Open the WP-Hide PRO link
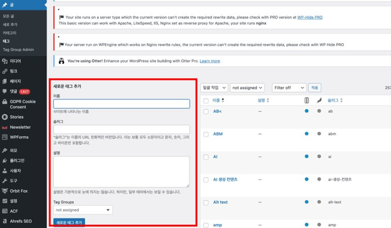 coord(310,17)
